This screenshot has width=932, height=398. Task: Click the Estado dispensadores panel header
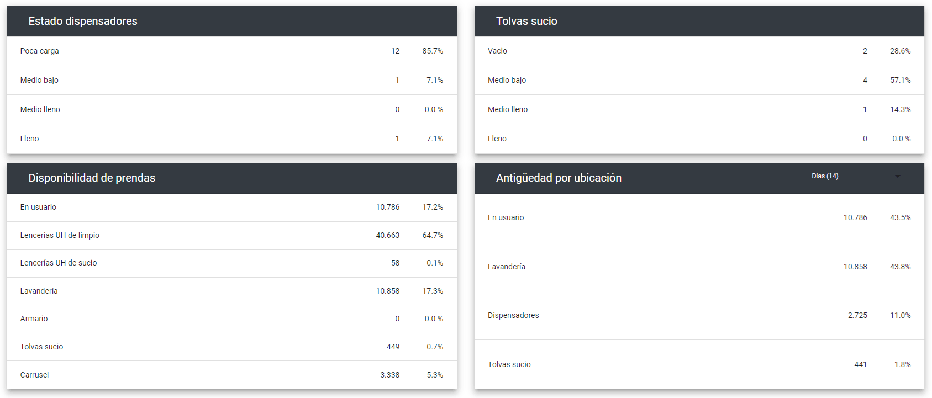(83, 21)
